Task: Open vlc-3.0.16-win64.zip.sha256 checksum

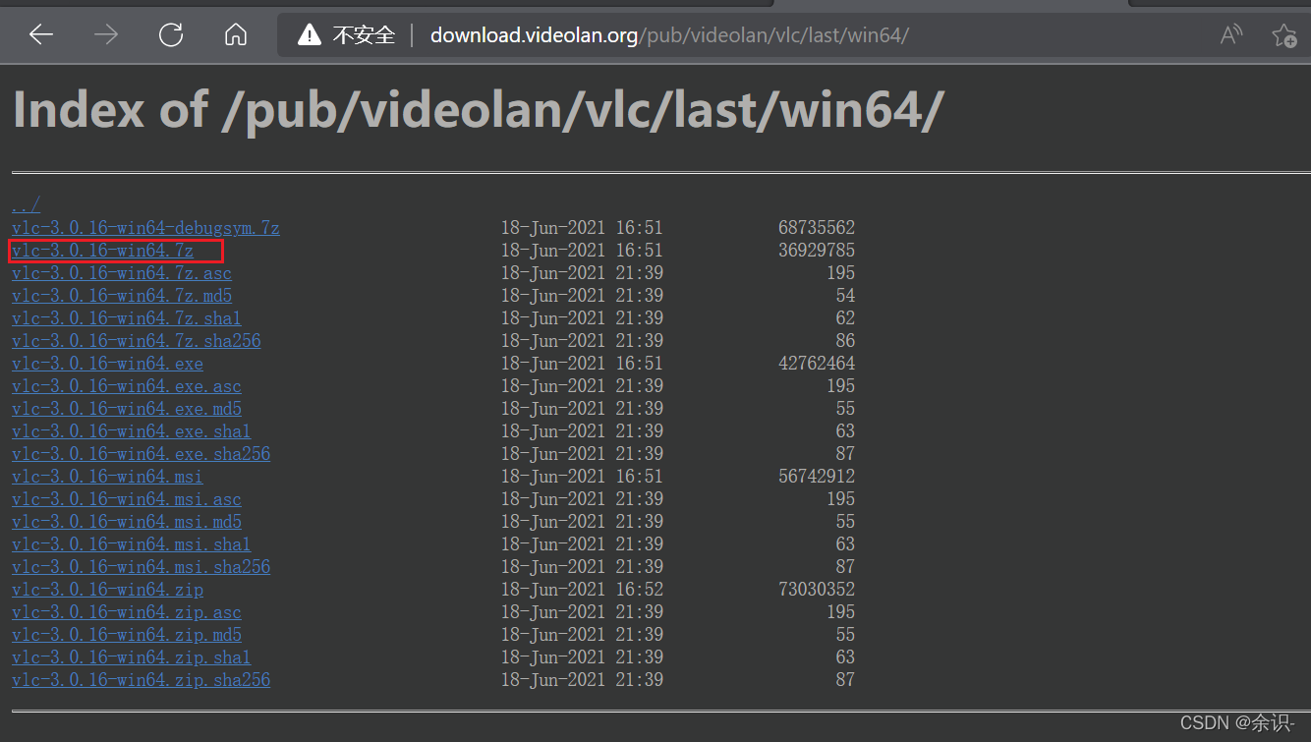Action: click(141, 679)
